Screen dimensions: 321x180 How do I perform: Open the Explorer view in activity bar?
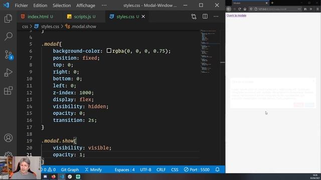[x=8, y=18]
